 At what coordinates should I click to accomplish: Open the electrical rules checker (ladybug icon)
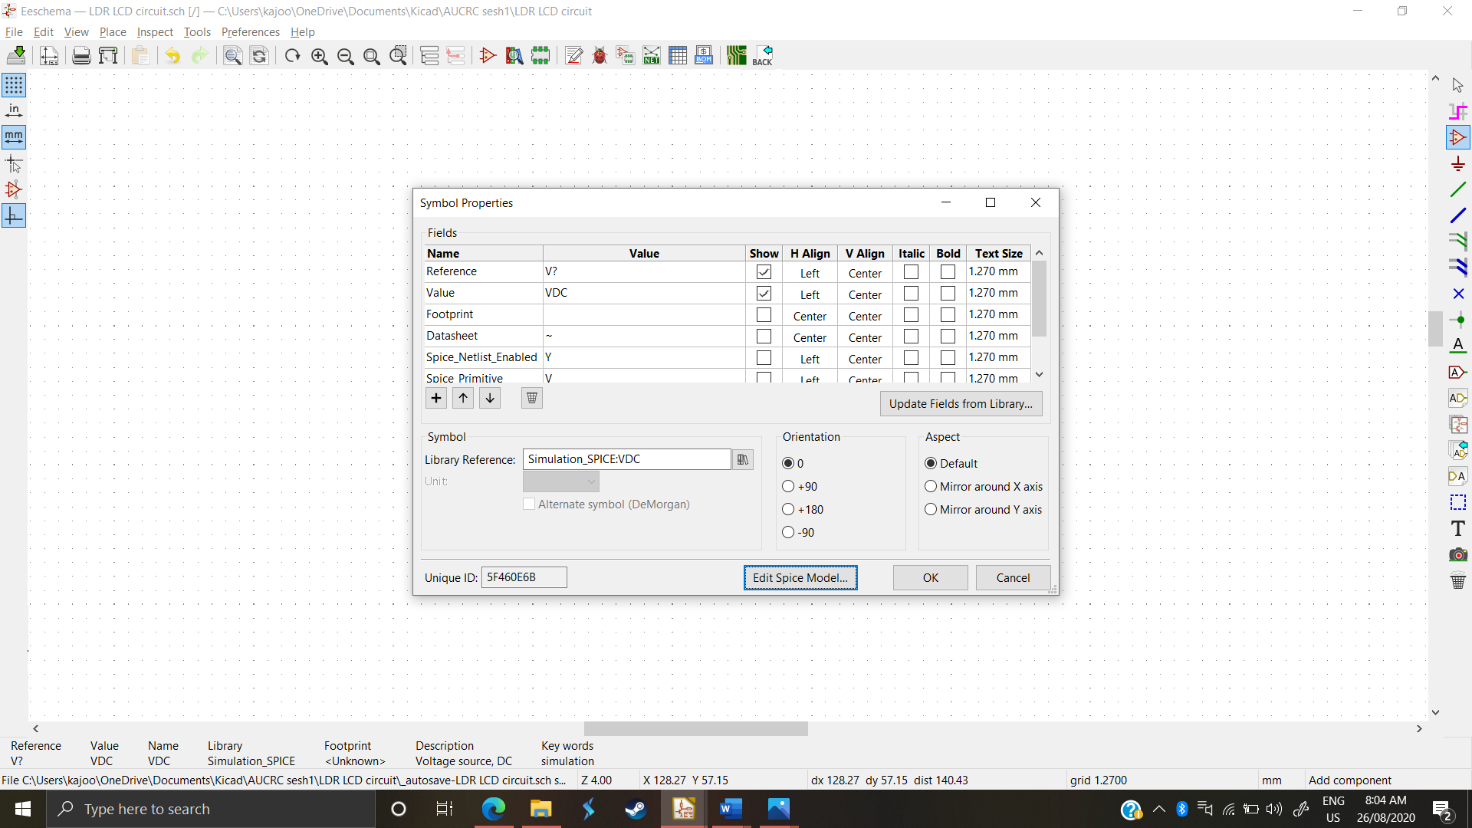[600, 55]
